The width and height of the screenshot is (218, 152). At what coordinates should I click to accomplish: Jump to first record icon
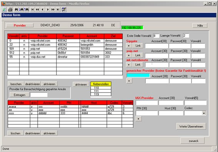coord(32,10)
